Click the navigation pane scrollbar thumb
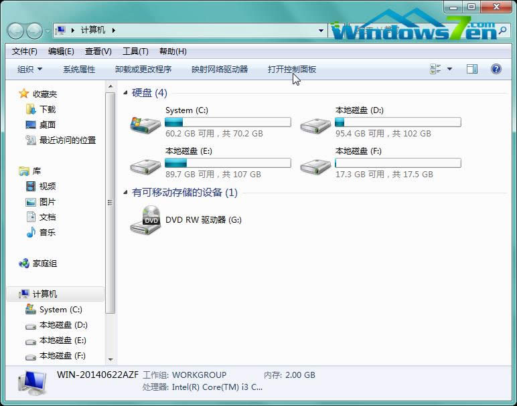This screenshot has height=406, width=517. (x=110, y=203)
